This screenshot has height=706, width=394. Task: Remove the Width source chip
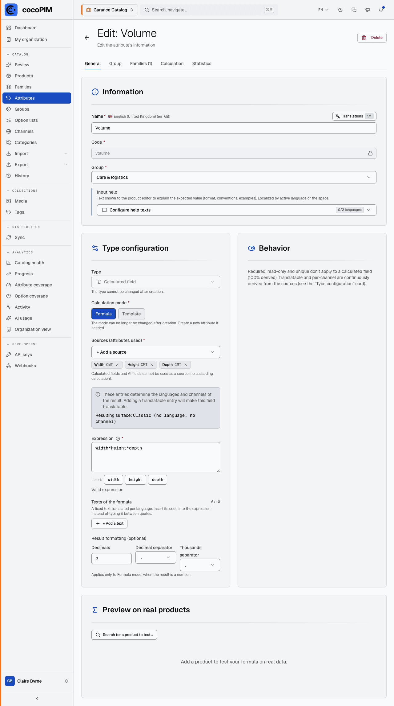[x=117, y=365]
